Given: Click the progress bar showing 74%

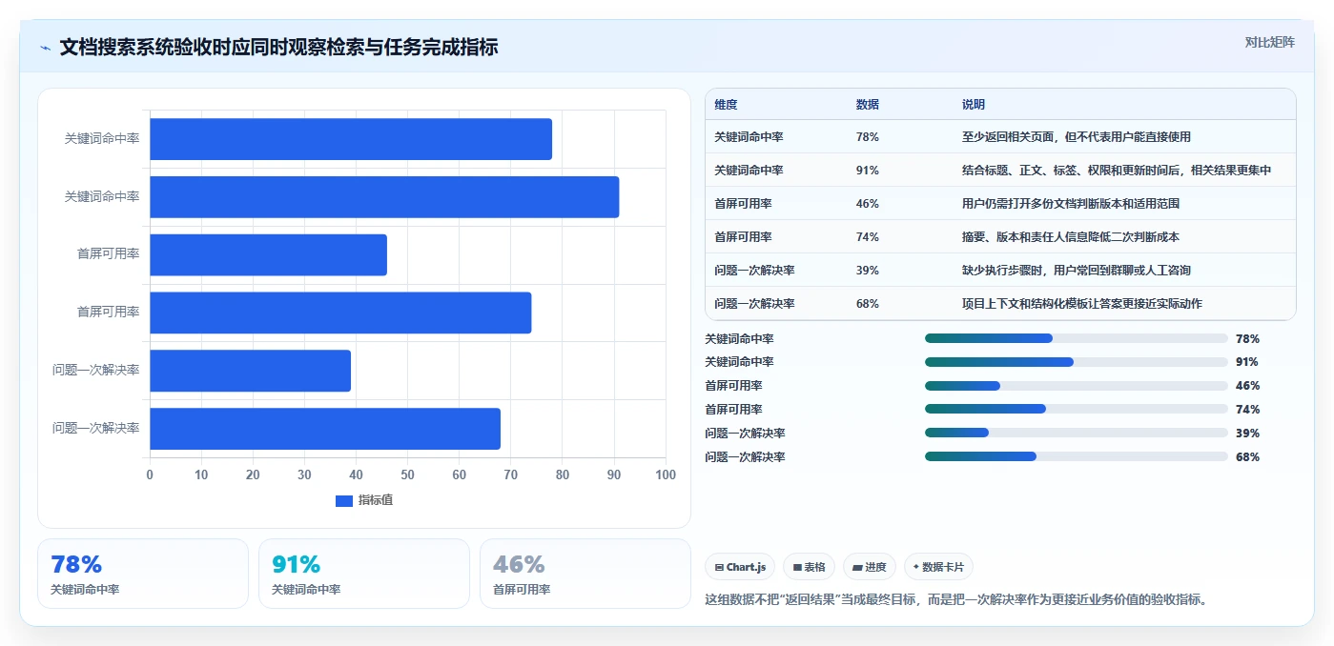Looking at the screenshot, I should click(1076, 410).
